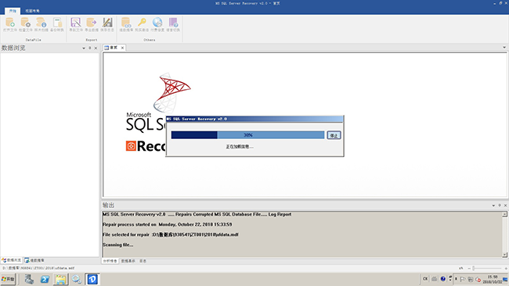
Task: Select the second tab under output panel
Action: tap(128, 261)
